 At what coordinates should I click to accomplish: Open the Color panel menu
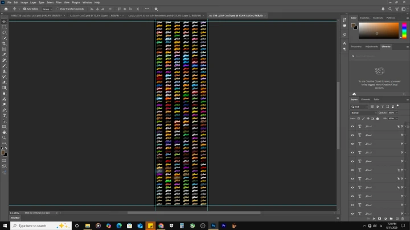(407, 18)
